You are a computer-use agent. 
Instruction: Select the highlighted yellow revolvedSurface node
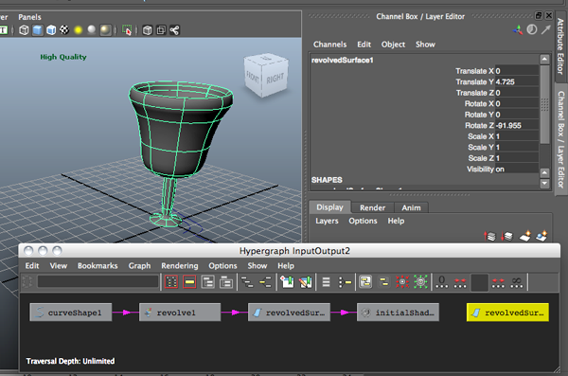coord(507,313)
